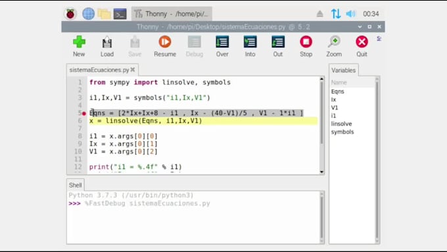The width and height of the screenshot is (447, 252).
Task: Click the editor scrollbar down arrow
Action: 321,172
